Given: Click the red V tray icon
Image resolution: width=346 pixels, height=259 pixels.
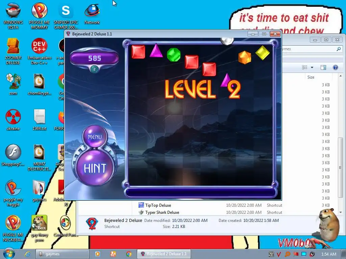Looking at the screenshot, I should [279, 254].
